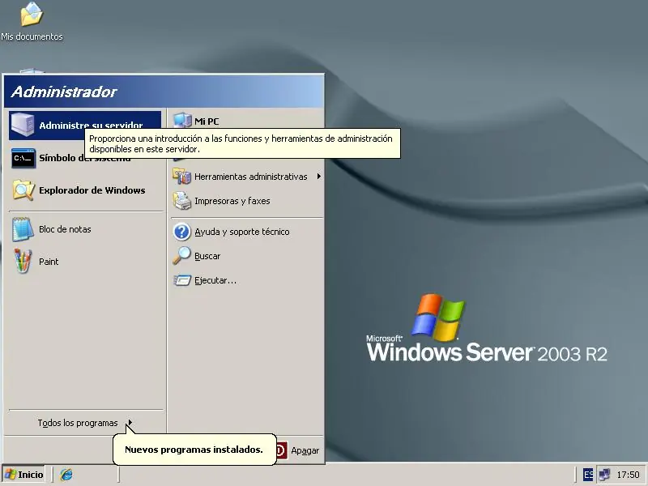Screen dimensions: 648x486
Task: Open Ayuda y soporte técnico
Action: point(247,232)
